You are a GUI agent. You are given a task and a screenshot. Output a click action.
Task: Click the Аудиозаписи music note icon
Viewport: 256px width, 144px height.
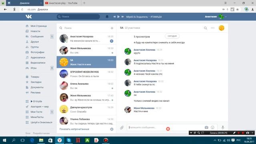coord(27,58)
